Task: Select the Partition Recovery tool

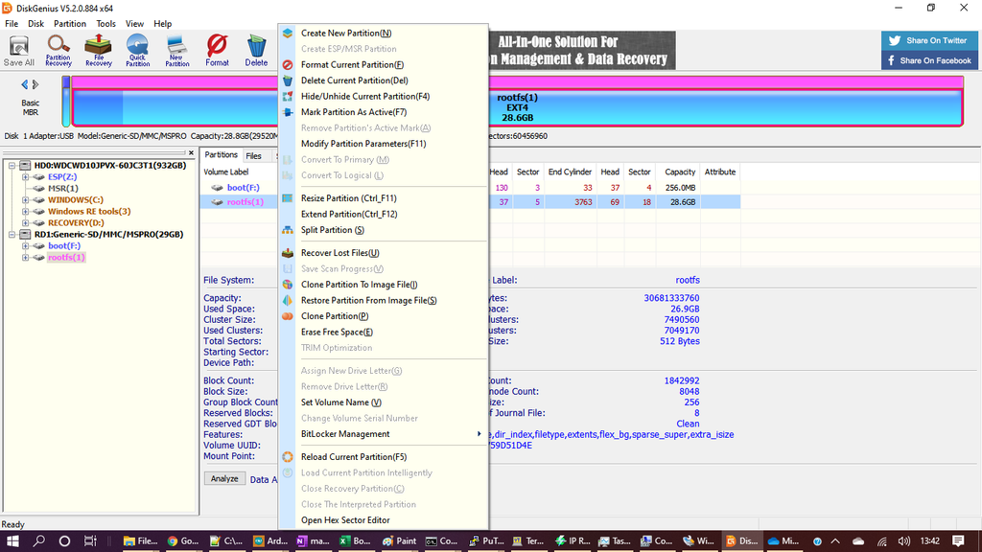Action: tap(58, 48)
